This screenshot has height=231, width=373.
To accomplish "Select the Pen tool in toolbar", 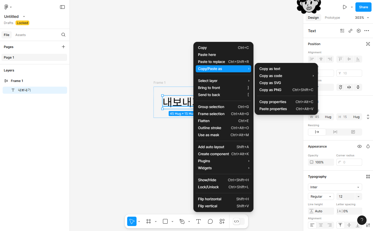I will tap(182, 221).
